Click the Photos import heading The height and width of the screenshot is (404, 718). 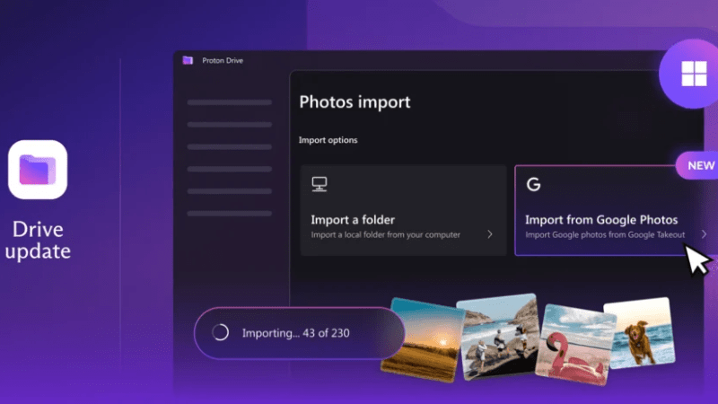tap(355, 101)
